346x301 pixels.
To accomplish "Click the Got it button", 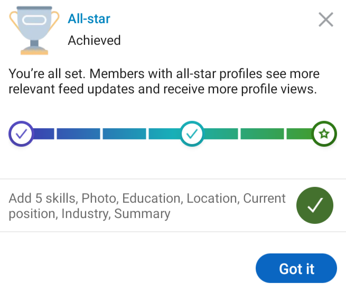I will [x=296, y=268].
